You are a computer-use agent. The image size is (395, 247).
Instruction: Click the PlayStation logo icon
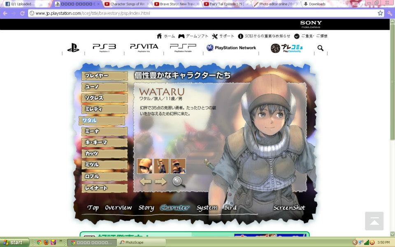(x=73, y=48)
